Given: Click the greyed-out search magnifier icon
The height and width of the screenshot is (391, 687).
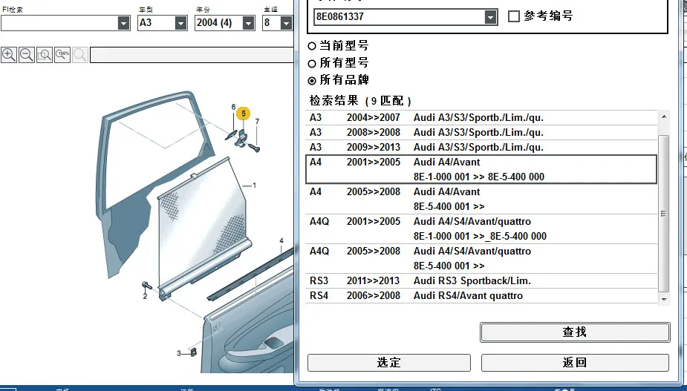Looking at the screenshot, I should tap(80, 55).
